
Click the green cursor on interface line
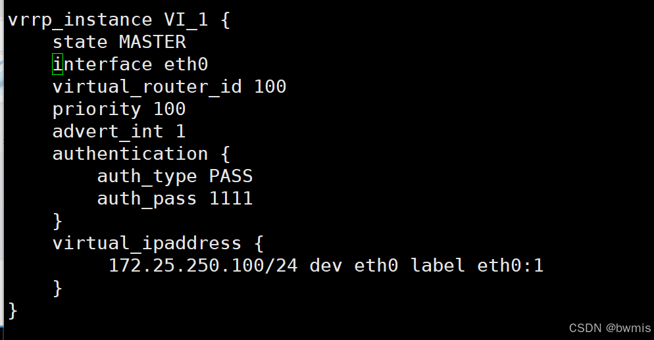(x=57, y=64)
